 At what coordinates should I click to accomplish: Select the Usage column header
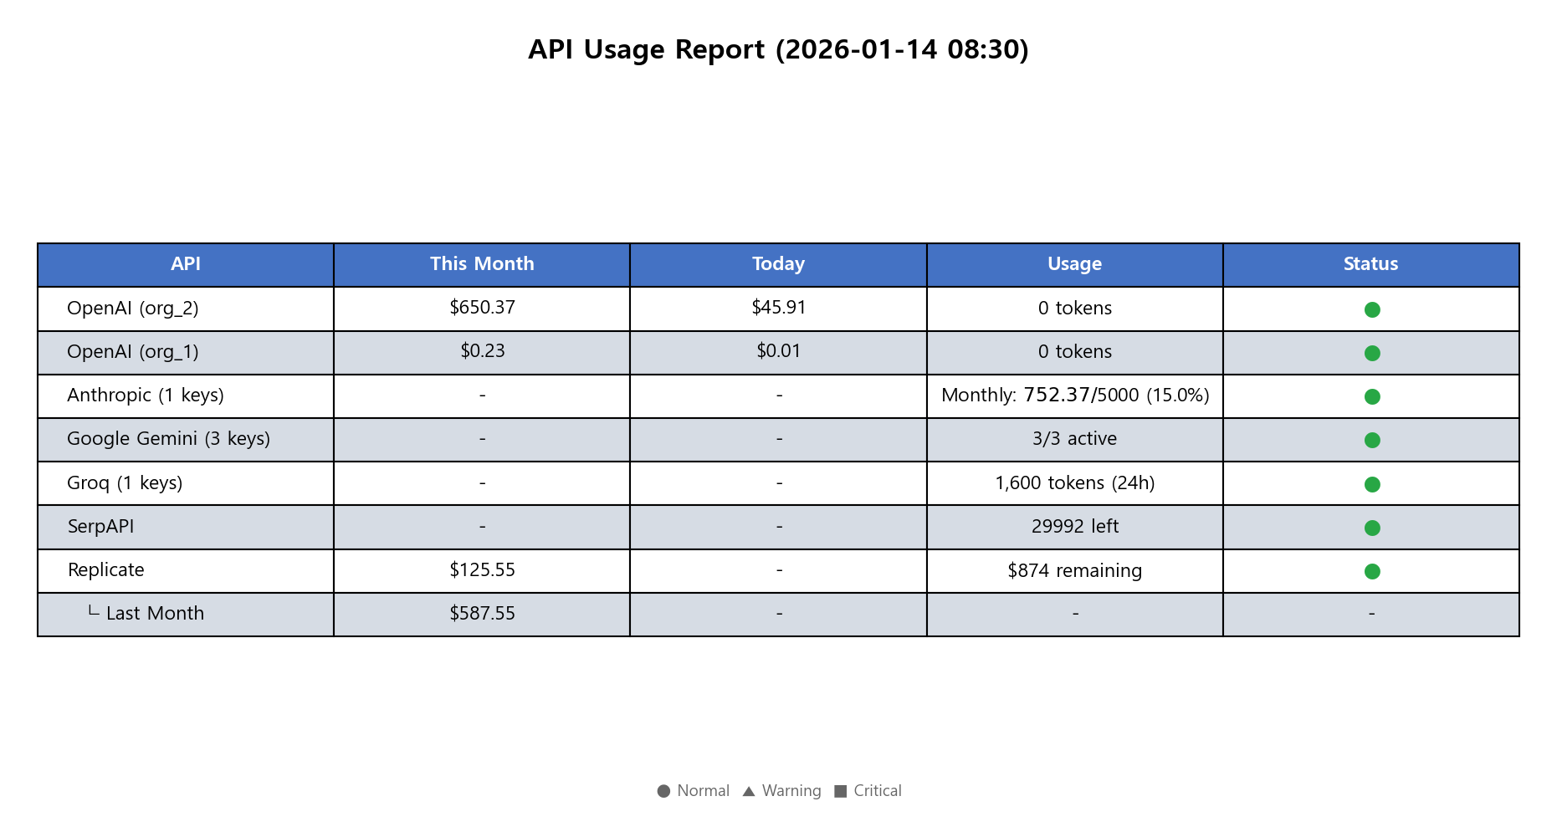click(x=1075, y=265)
